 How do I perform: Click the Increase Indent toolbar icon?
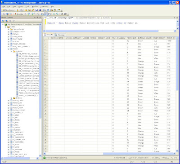point(65,14)
